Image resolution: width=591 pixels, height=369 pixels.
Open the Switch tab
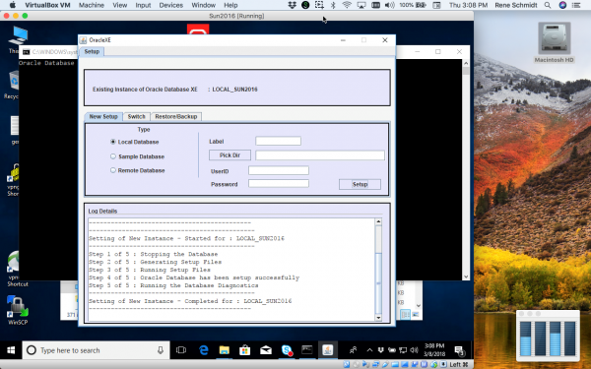(x=137, y=117)
